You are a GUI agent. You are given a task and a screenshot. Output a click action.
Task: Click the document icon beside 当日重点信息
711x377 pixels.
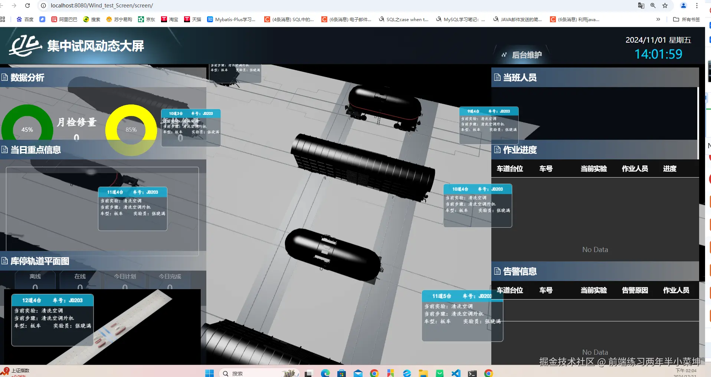[4, 150]
